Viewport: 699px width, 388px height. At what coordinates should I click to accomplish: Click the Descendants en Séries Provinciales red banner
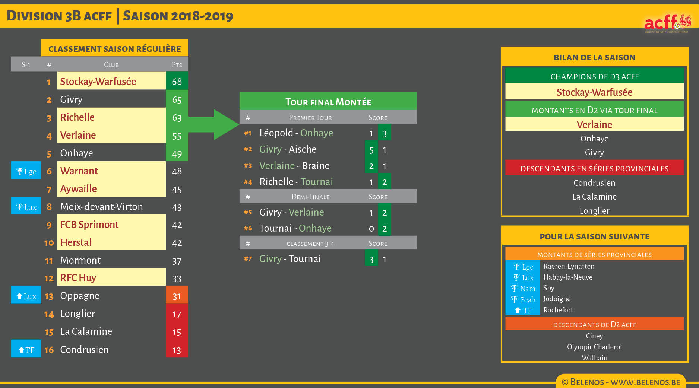[x=594, y=168]
